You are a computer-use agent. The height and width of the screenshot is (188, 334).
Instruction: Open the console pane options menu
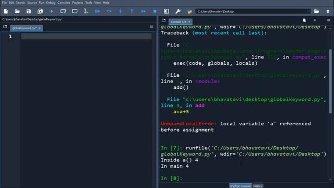(328, 20)
